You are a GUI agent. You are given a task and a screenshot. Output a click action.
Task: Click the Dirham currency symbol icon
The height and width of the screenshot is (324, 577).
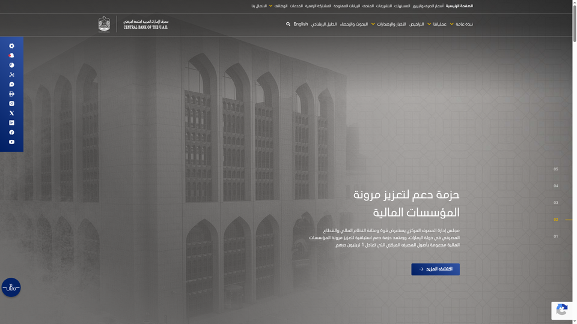[x=11, y=94]
